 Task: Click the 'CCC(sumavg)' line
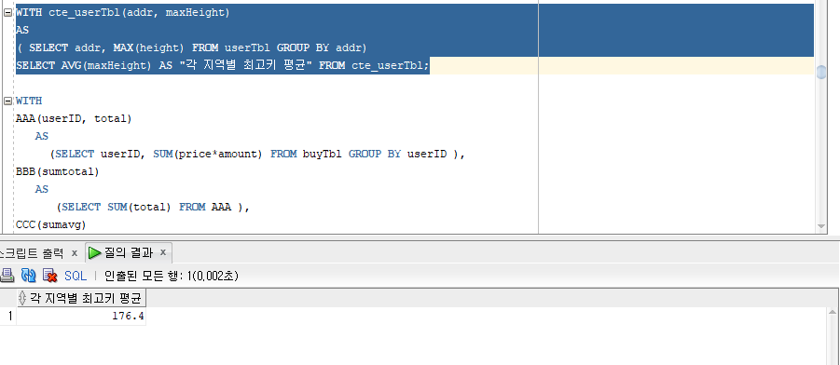51,224
